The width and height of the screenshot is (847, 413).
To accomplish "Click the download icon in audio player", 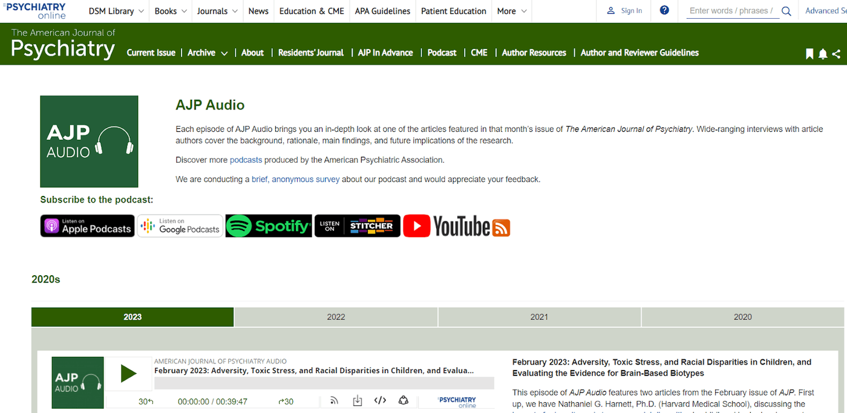I will (x=358, y=400).
